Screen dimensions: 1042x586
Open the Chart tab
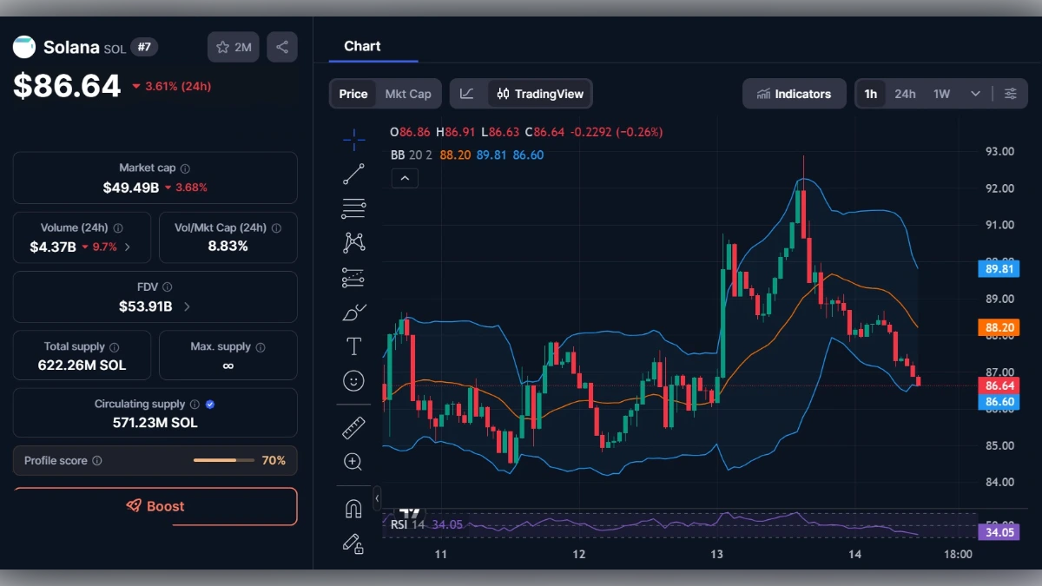tap(362, 46)
